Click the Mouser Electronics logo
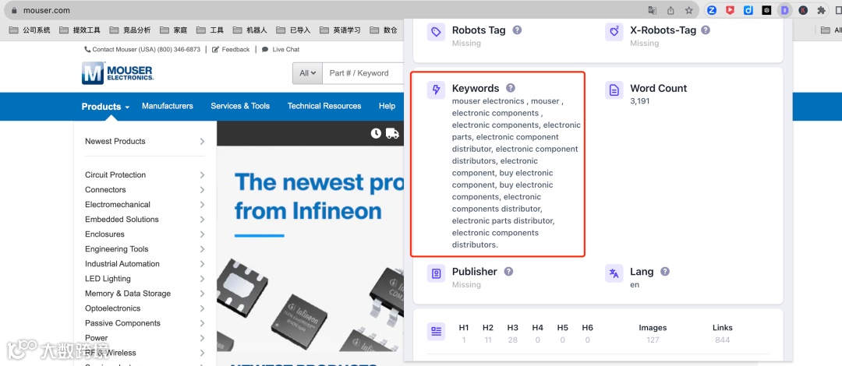The width and height of the screenshot is (842, 366). [118, 73]
